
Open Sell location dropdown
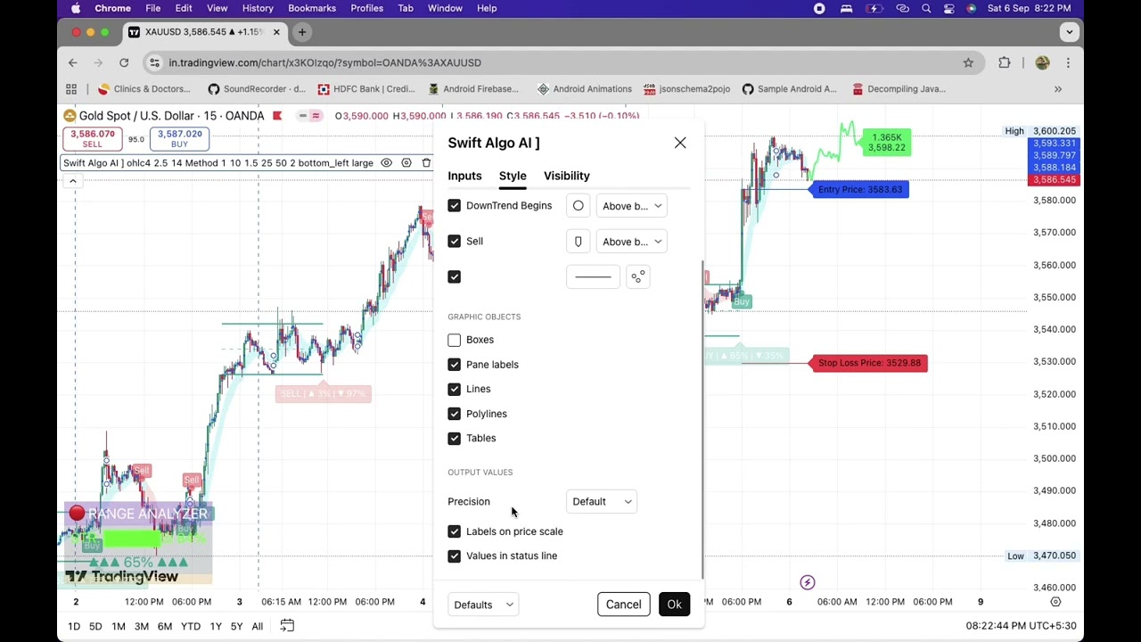[x=631, y=242]
